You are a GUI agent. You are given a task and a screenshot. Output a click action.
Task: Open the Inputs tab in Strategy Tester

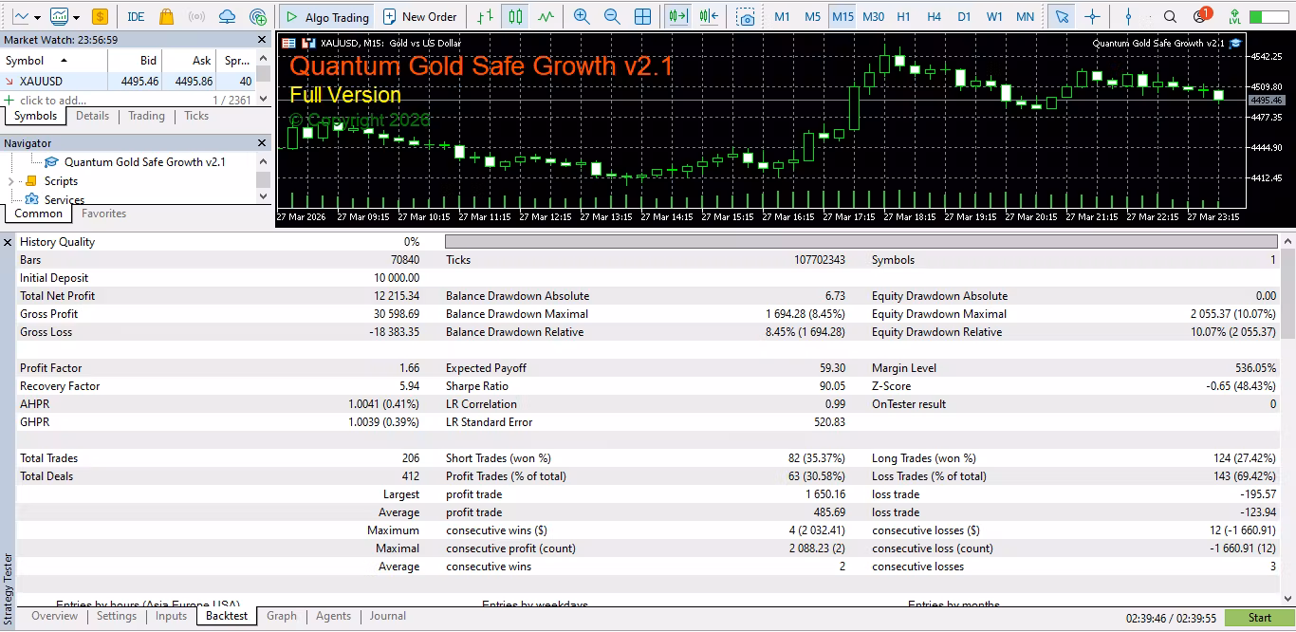click(171, 616)
